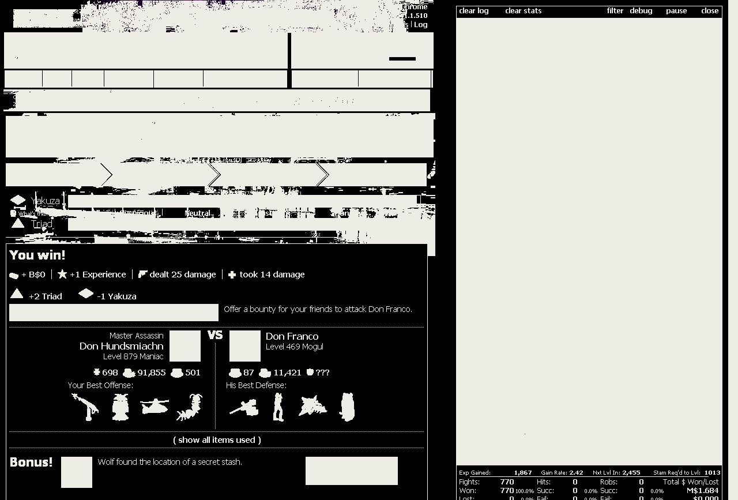Toggle pause in the log panel

(676, 11)
